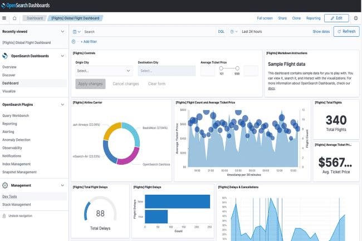362x241 pixels.
Task: Collapse the OpenSearch Plugins section
Action: [62, 105]
